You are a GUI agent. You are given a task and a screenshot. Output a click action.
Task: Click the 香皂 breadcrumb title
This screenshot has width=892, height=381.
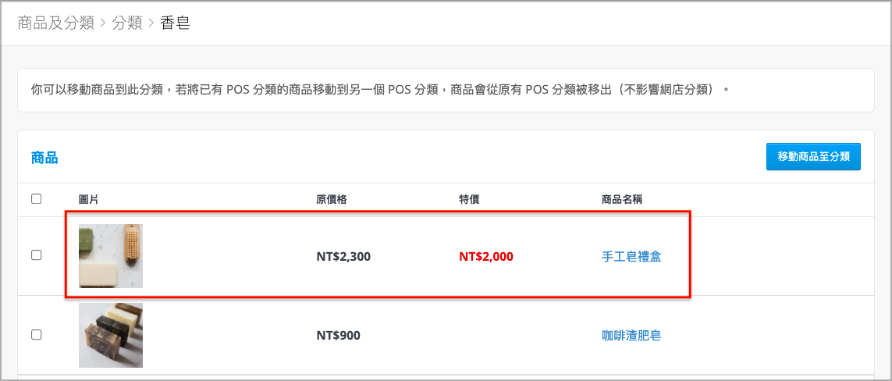175,23
